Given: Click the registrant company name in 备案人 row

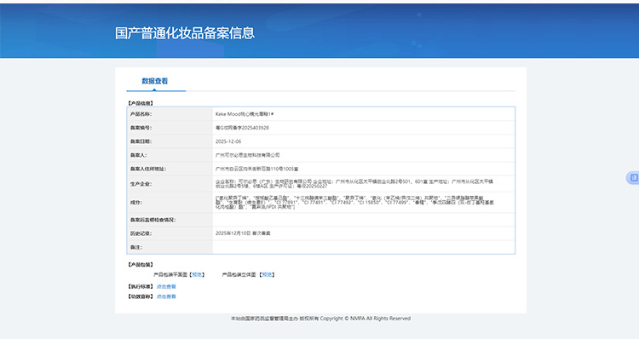Looking at the screenshot, I should click(247, 155).
